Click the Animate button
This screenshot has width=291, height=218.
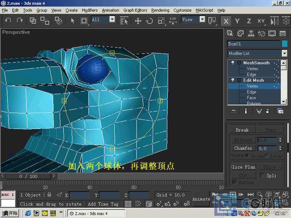[x=201, y=199]
